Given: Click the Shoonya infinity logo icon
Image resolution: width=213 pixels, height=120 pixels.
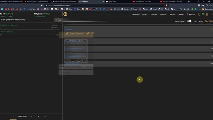Looking at the screenshot, I should click(65, 14).
